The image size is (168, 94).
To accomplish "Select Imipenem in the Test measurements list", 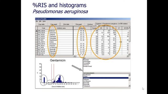I will pyautogui.click(x=106, y=80).
